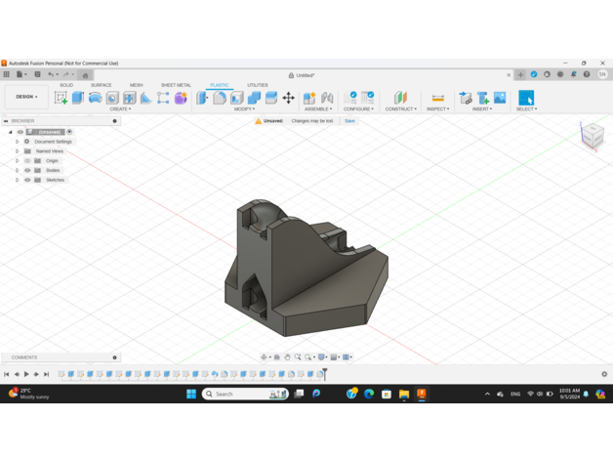Image resolution: width=613 pixels, height=461 pixels.
Task: Toggle visibility of the Bodies folder
Action: click(27, 170)
